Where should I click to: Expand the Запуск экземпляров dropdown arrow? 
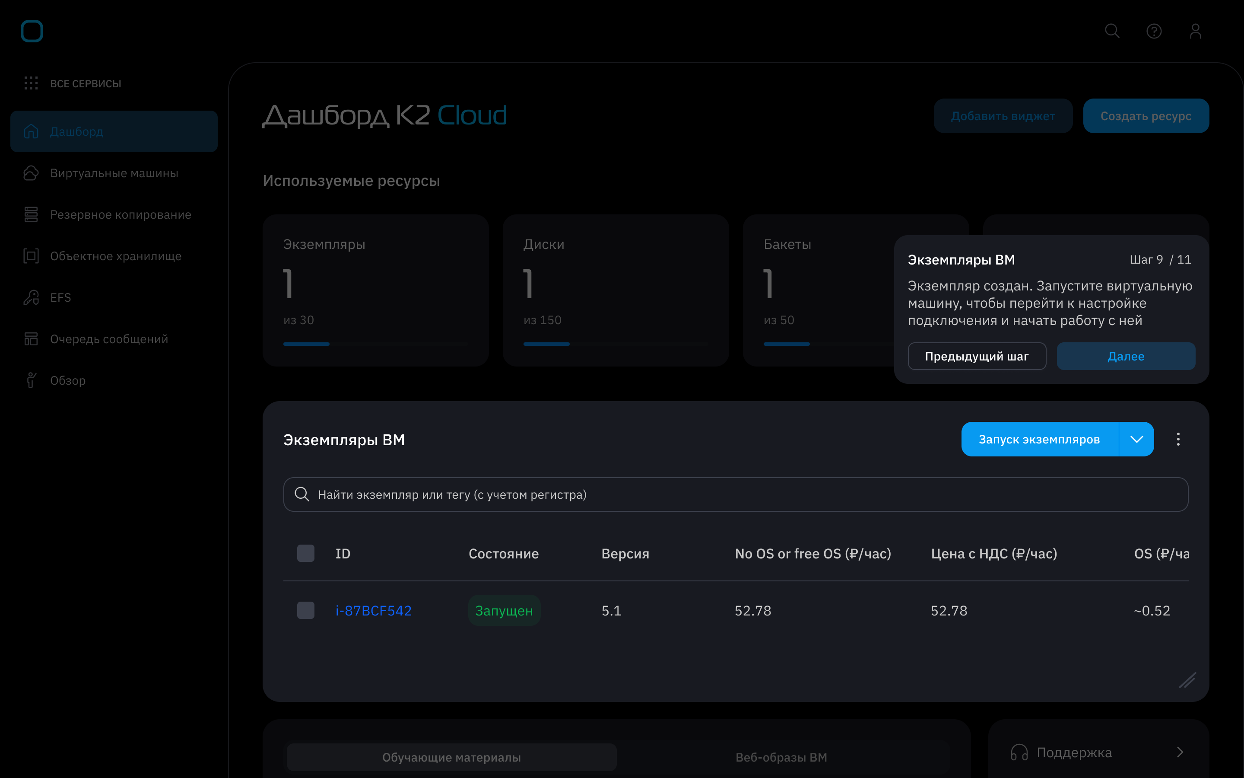1136,439
